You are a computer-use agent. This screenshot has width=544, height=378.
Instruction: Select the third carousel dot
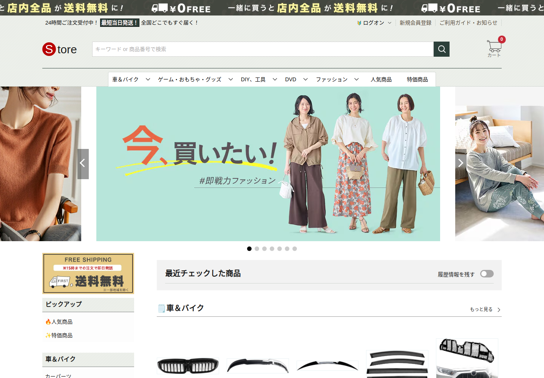pyautogui.click(x=264, y=249)
